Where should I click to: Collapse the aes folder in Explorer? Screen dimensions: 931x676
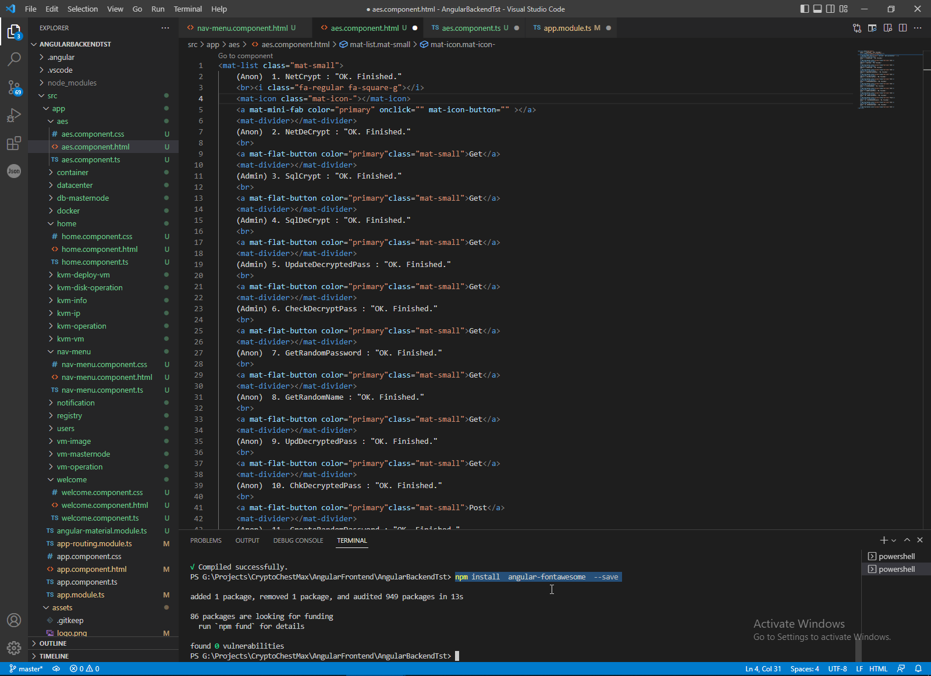(x=104, y=121)
